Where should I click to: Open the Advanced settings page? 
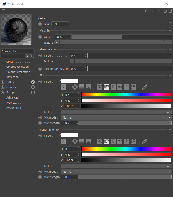12,97
